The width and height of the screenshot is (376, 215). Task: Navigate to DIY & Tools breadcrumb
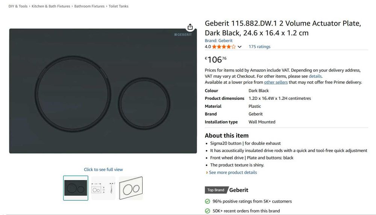tap(18, 6)
